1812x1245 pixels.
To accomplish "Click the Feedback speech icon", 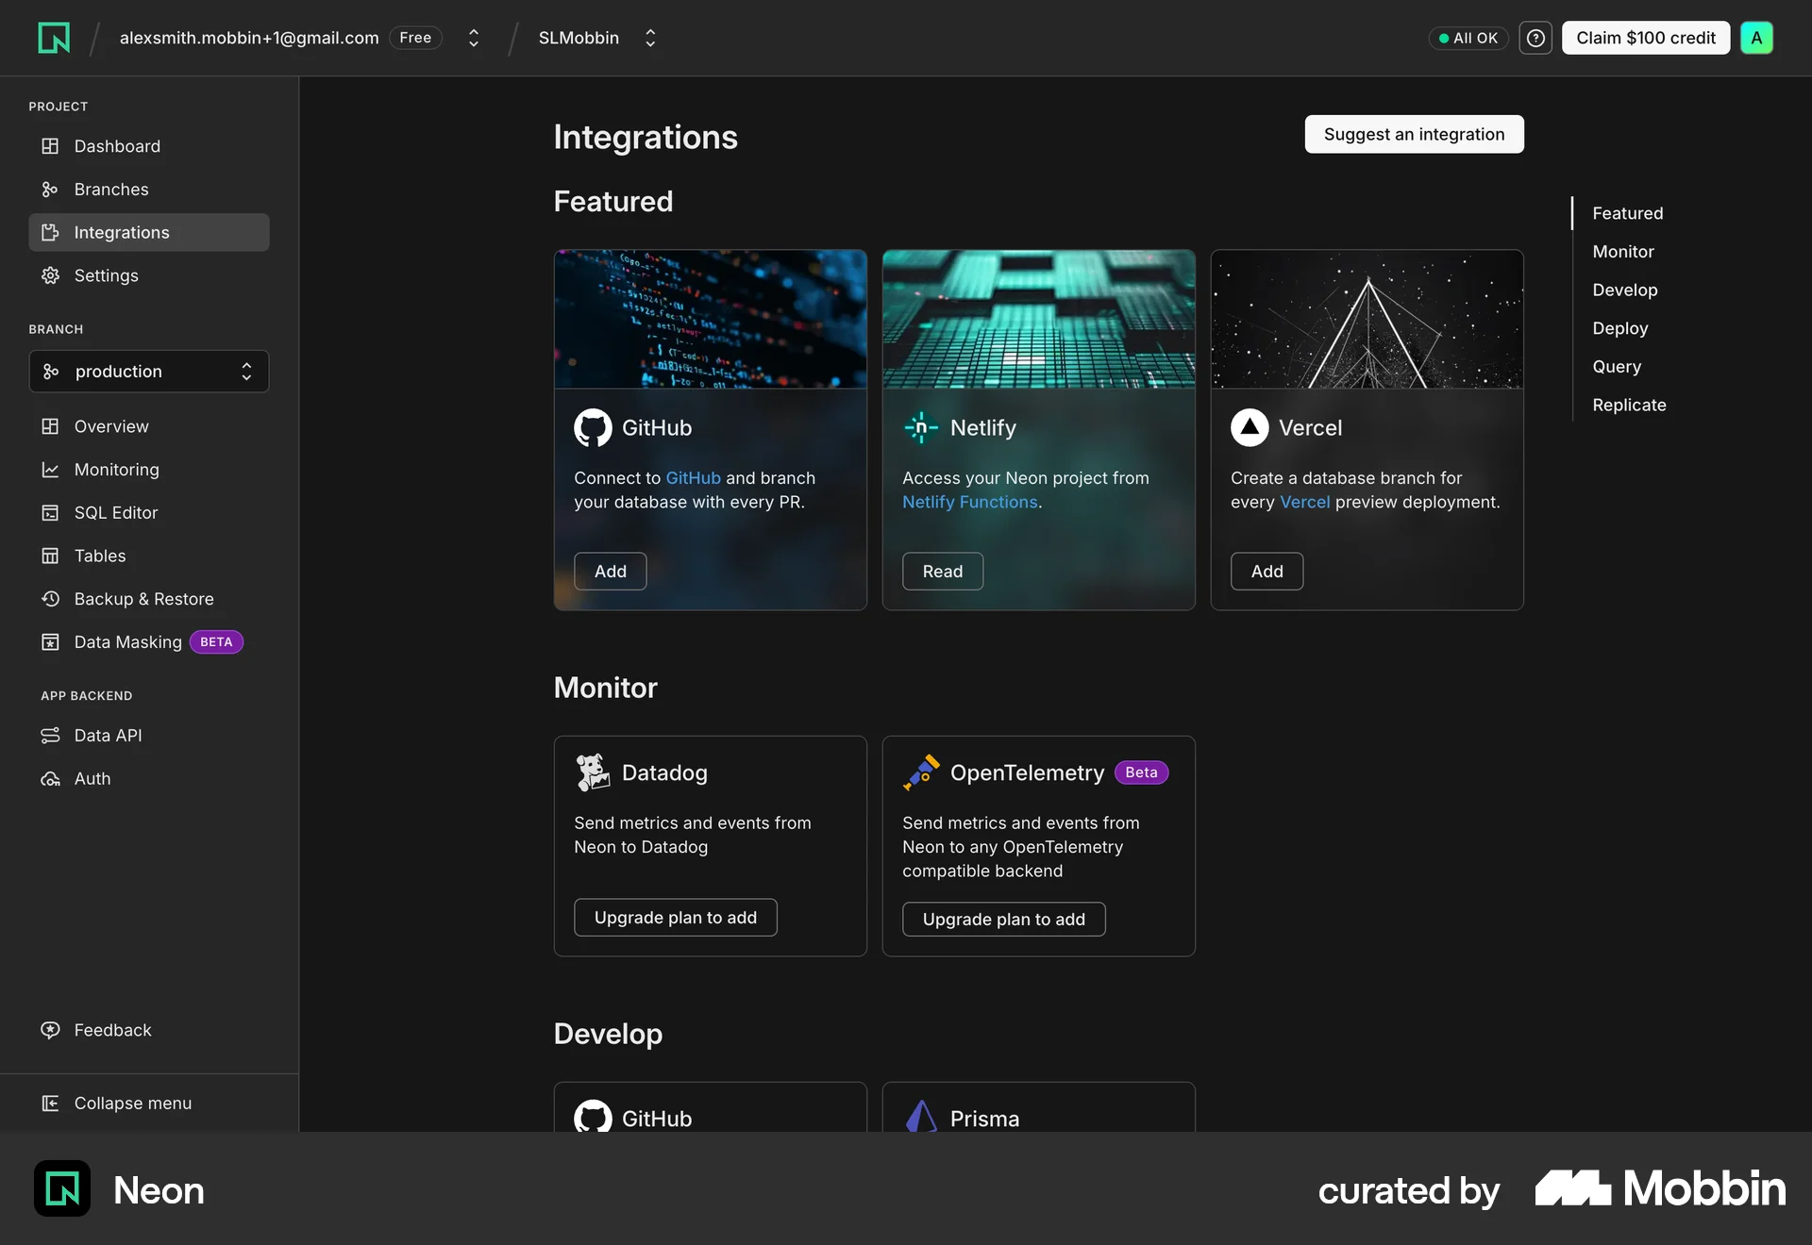I will [50, 1030].
